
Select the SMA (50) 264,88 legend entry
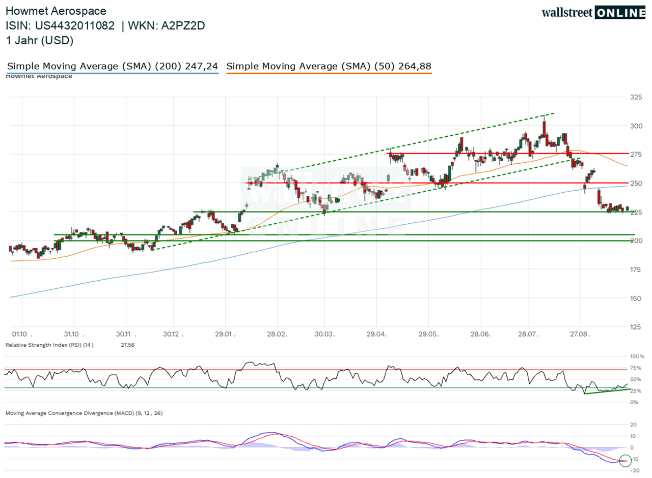[x=329, y=66]
